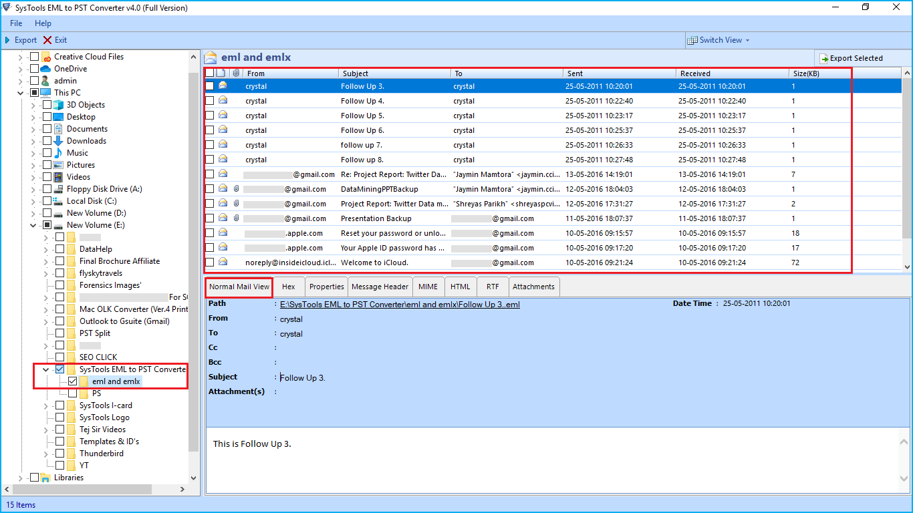This screenshot has width=913, height=513.
Task: Sort emails by the Received column
Action: tap(733, 73)
